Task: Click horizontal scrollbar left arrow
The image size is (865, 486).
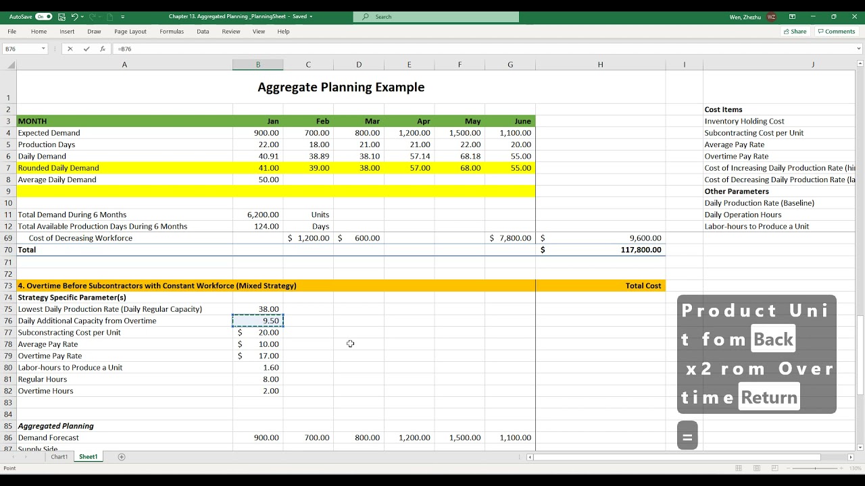Action: [530, 457]
